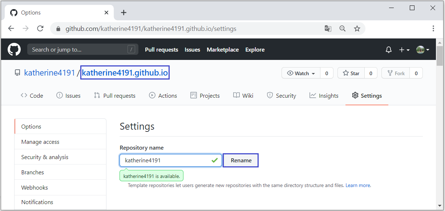Click the GitHub Octocat logo in header

[x=14, y=49]
